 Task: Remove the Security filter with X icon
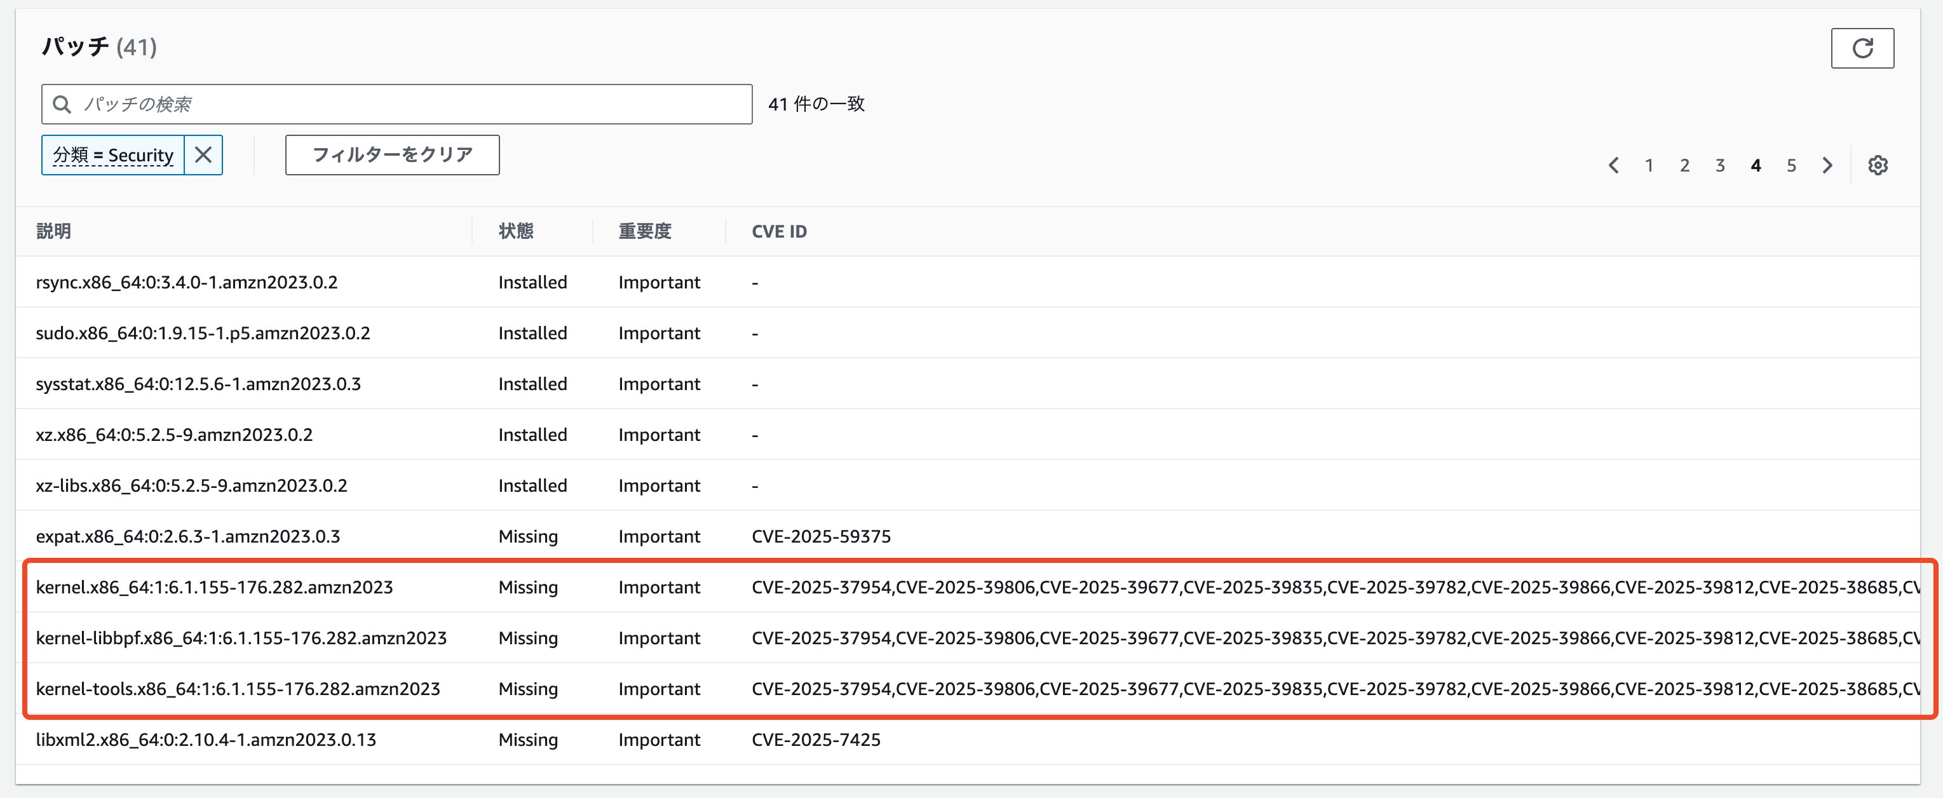click(x=203, y=154)
